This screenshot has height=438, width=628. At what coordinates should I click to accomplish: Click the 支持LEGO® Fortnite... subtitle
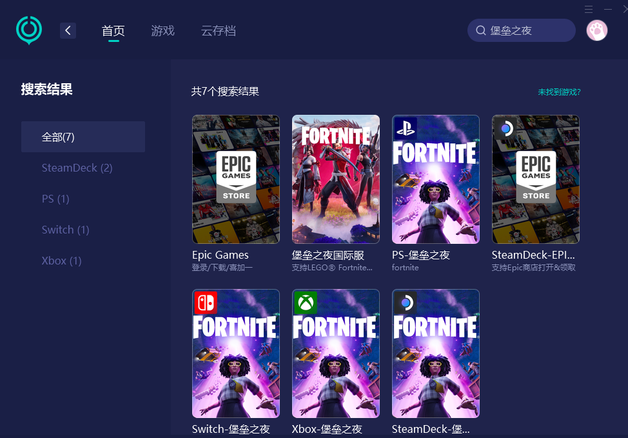click(332, 268)
